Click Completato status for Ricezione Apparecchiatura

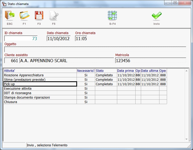(106, 75)
